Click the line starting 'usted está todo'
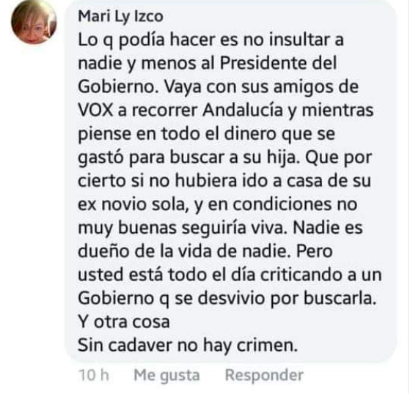Image resolution: width=410 pixels, height=394 pixels. click(230, 275)
